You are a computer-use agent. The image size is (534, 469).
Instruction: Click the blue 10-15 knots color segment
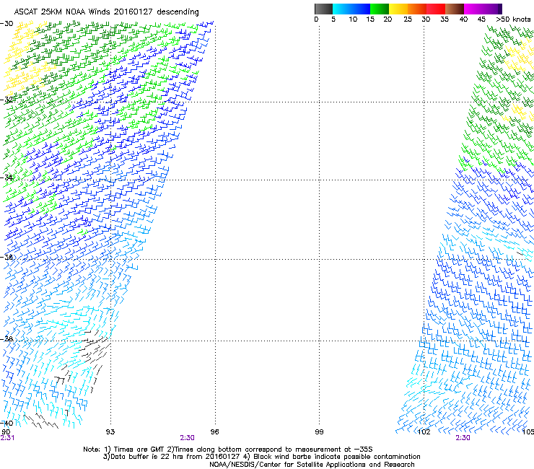(361, 9)
